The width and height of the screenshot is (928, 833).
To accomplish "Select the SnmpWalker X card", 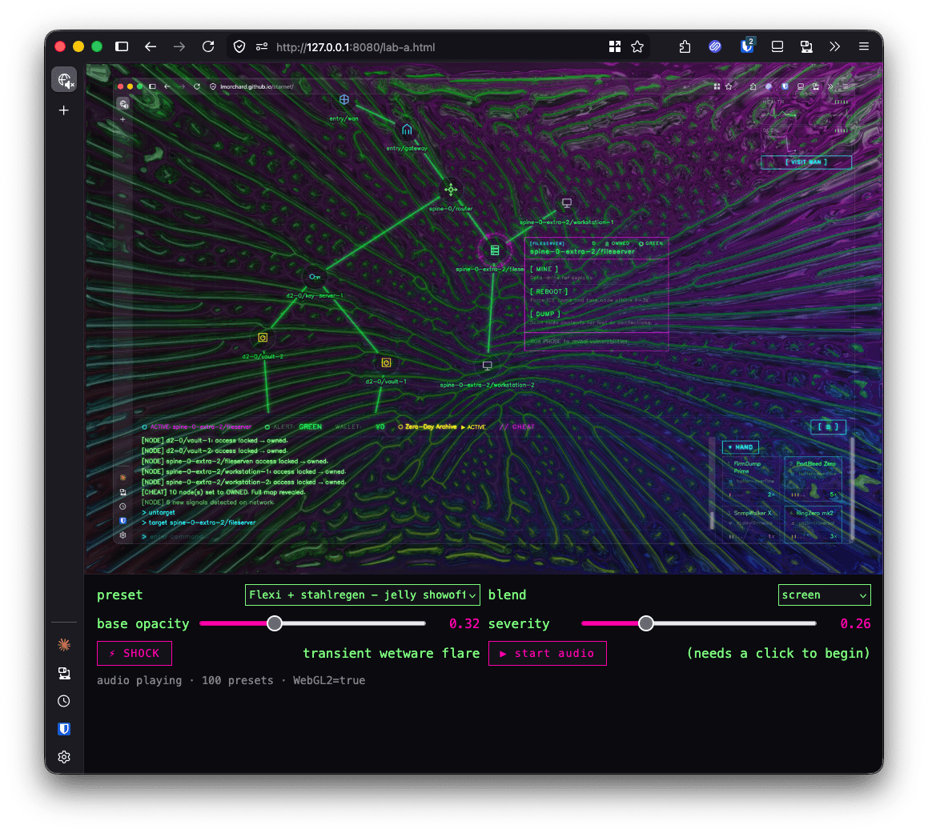I will (x=753, y=524).
